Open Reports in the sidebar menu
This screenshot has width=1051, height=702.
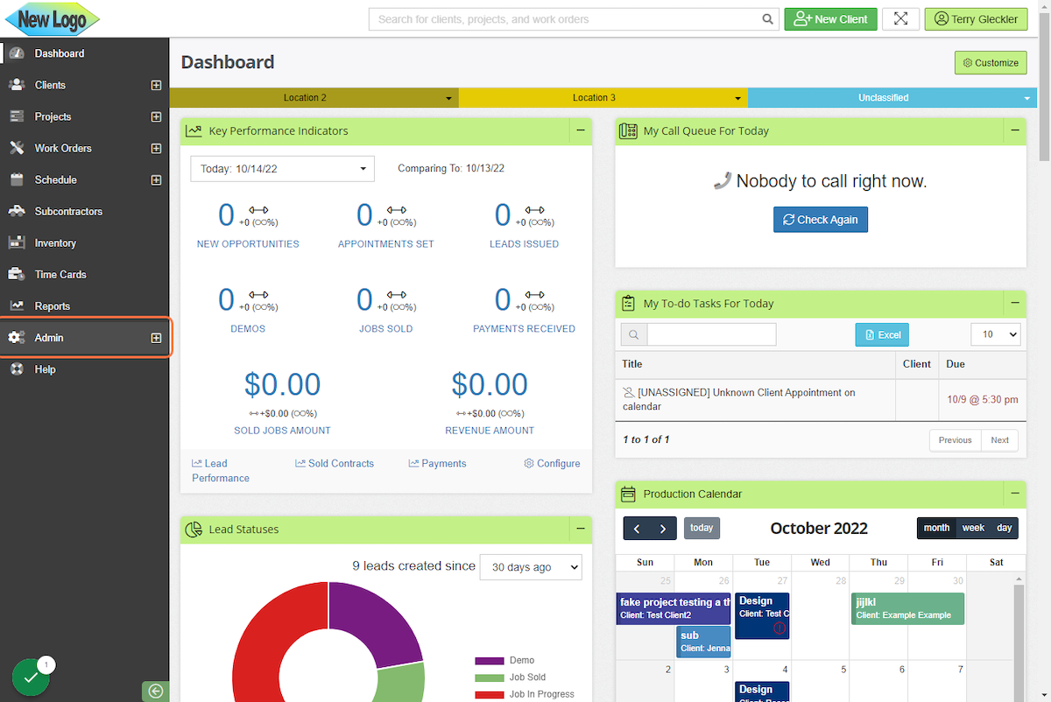52,306
